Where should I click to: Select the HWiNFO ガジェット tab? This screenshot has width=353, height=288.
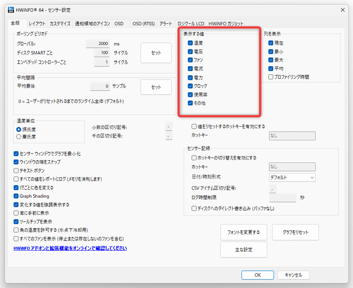click(x=226, y=24)
